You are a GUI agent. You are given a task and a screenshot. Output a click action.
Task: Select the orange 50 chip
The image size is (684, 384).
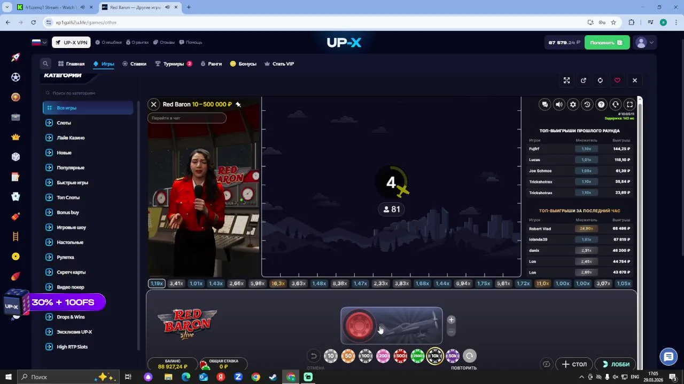pyautogui.click(x=348, y=356)
